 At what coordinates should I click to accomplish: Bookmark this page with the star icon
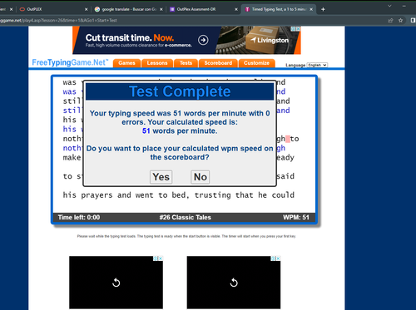point(400,20)
